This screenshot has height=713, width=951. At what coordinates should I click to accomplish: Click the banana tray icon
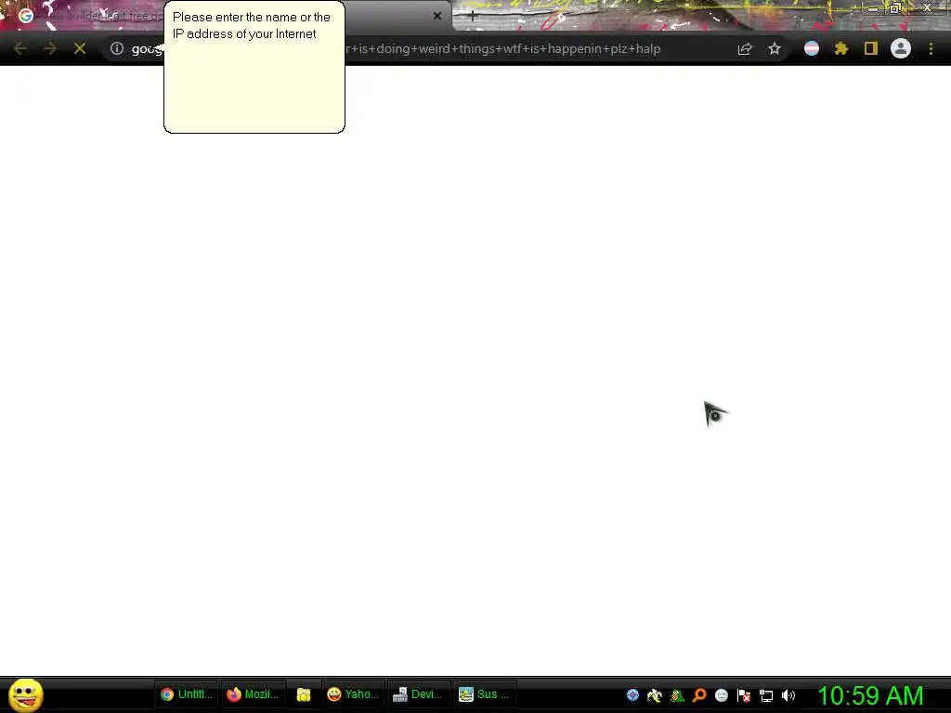point(655,695)
